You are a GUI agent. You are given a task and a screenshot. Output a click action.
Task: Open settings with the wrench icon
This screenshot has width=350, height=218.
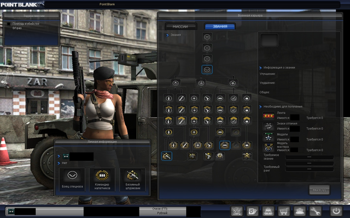pyautogui.click(x=316, y=211)
